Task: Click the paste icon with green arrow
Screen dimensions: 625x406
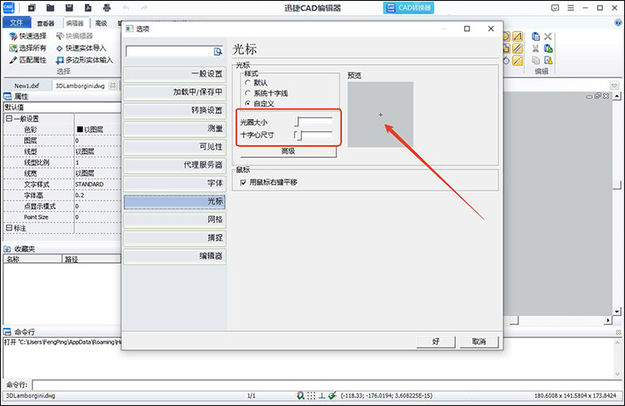Action: [548, 48]
